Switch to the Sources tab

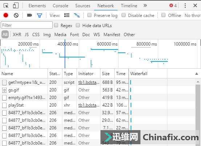(x=83, y=6)
